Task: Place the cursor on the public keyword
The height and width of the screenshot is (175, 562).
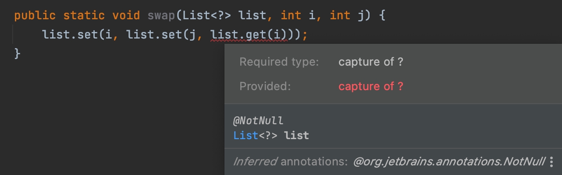Action: pos(35,16)
